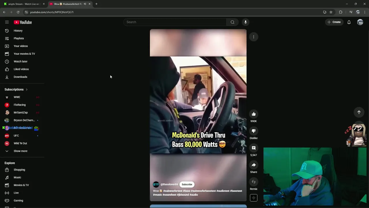
Task: Click the address bar URL
Action: point(52,12)
